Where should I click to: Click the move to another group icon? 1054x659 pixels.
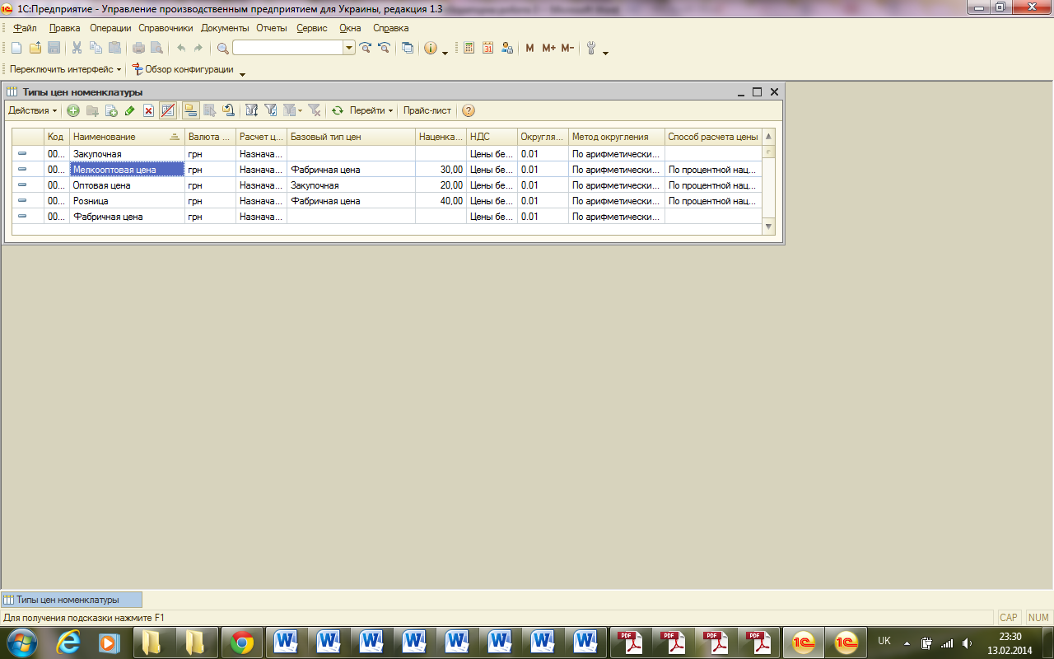point(228,110)
